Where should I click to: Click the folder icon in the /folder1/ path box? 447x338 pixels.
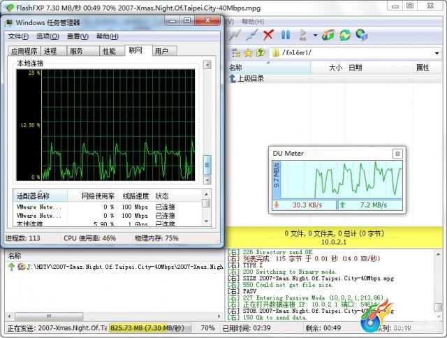click(276, 52)
